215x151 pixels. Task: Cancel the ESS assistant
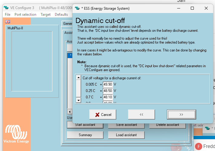[103, 115]
